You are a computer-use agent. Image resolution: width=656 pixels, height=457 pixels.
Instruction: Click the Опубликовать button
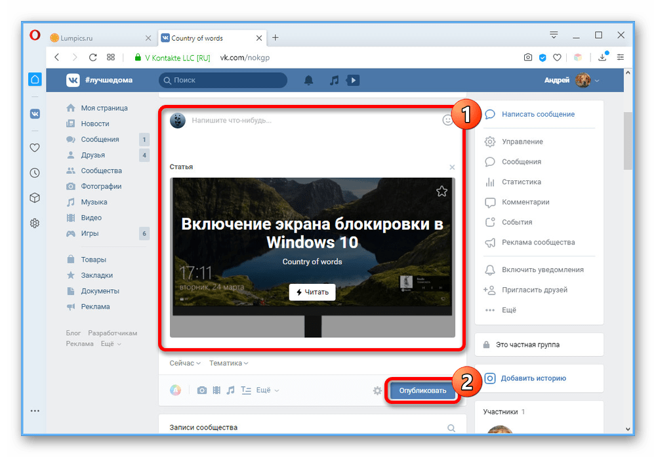[422, 391]
